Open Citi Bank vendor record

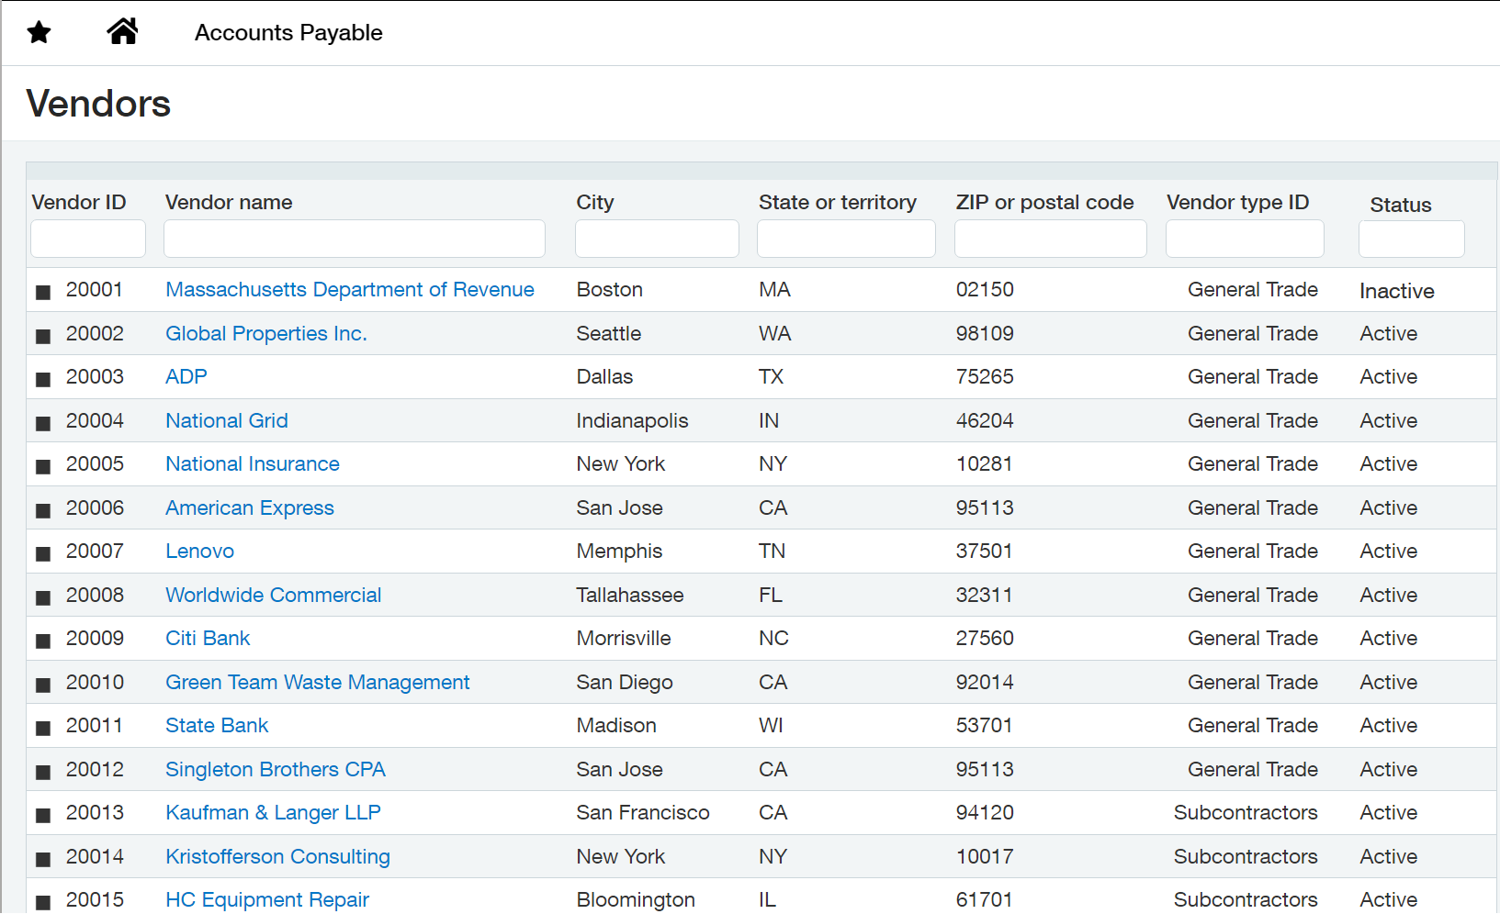[x=208, y=638]
